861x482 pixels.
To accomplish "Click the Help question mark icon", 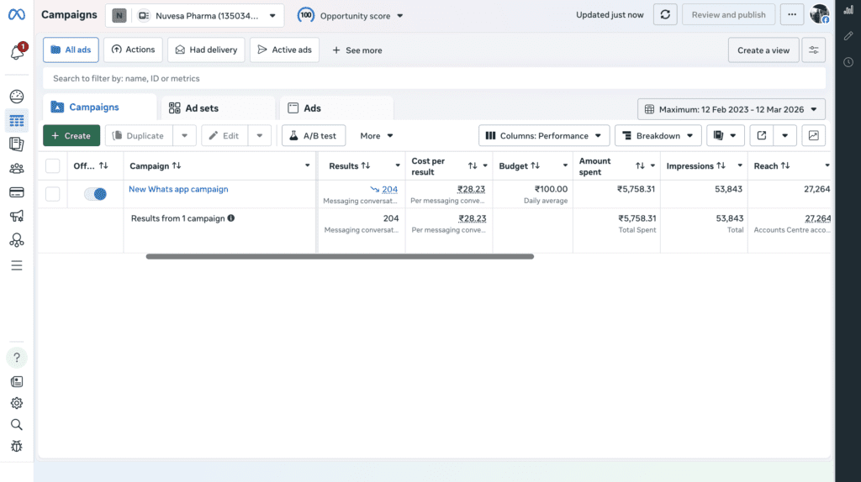I will (x=16, y=358).
